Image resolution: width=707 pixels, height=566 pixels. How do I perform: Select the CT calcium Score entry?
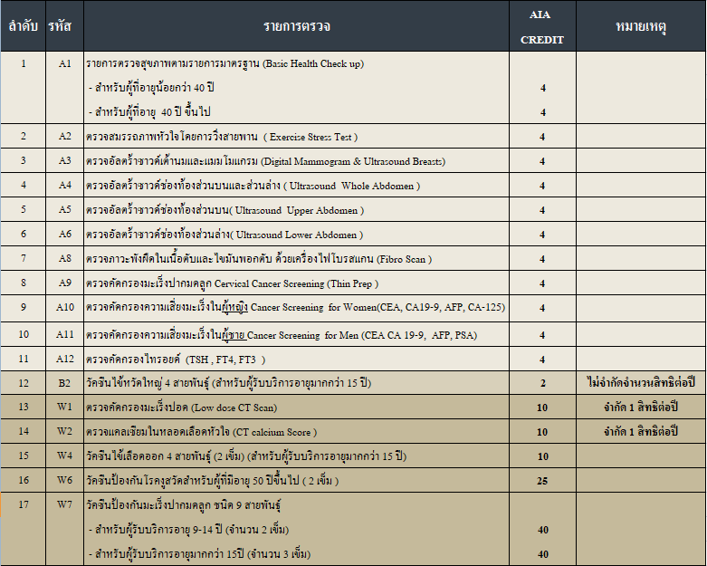(202, 432)
